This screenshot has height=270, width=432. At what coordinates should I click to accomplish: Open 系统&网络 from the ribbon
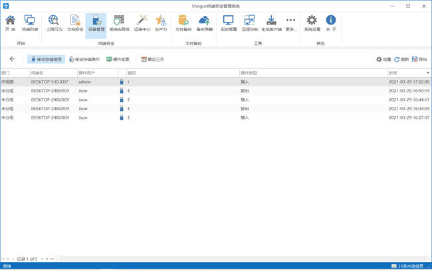point(119,23)
